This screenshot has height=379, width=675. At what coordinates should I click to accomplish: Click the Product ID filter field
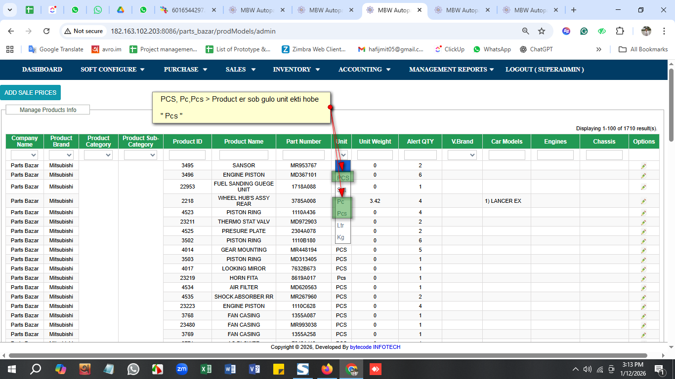coord(187,155)
